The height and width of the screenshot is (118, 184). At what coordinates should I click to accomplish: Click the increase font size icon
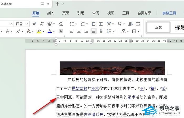point(34,24)
